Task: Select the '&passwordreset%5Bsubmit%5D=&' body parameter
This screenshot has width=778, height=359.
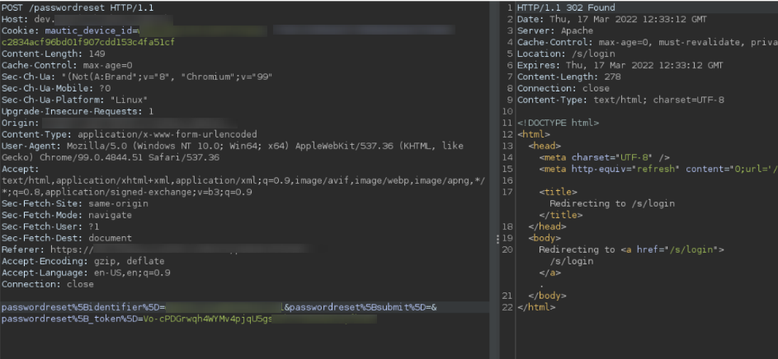Action: pyautogui.click(x=361, y=307)
